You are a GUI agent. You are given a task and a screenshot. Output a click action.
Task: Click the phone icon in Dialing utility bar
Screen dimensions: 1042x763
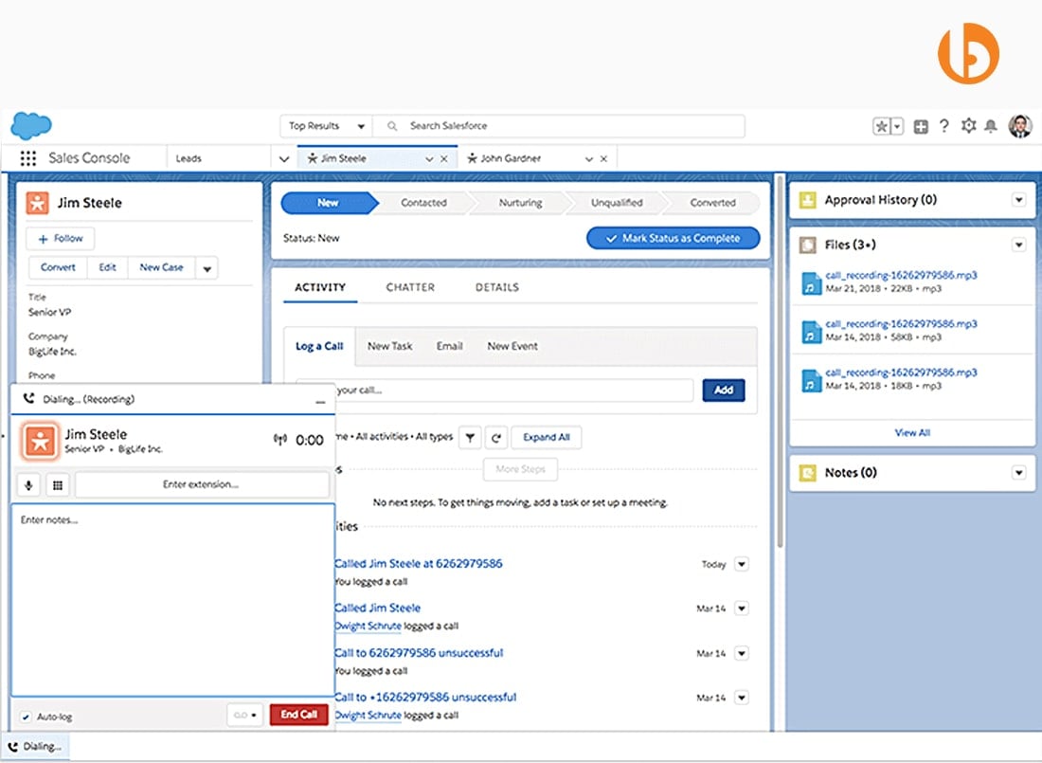pyautogui.click(x=13, y=746)
